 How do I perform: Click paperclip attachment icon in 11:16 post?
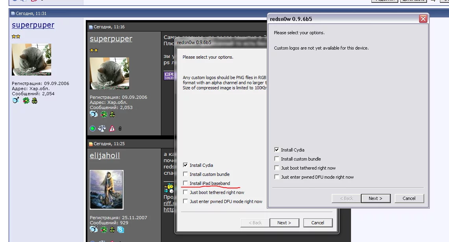tap(120, 129)
